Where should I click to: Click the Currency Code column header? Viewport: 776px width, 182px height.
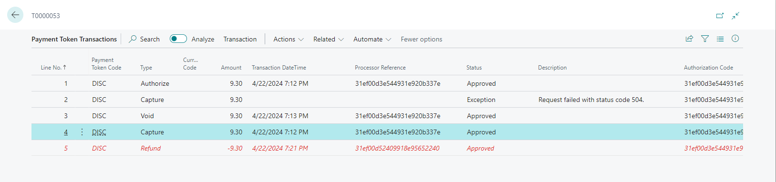pos(190,64)
